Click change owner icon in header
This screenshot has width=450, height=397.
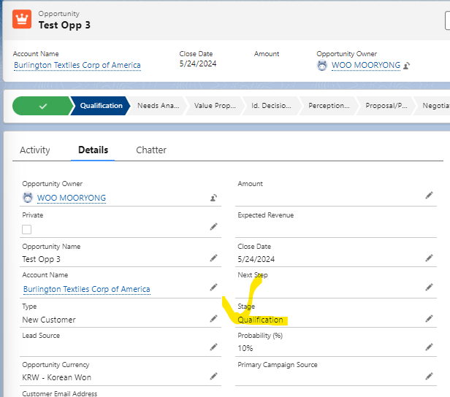pyautogui.click(x=406, y=66)
